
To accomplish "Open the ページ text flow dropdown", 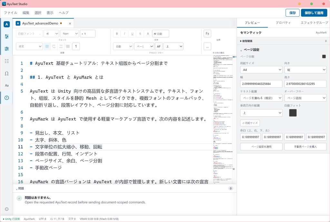I will click(144, 46).
